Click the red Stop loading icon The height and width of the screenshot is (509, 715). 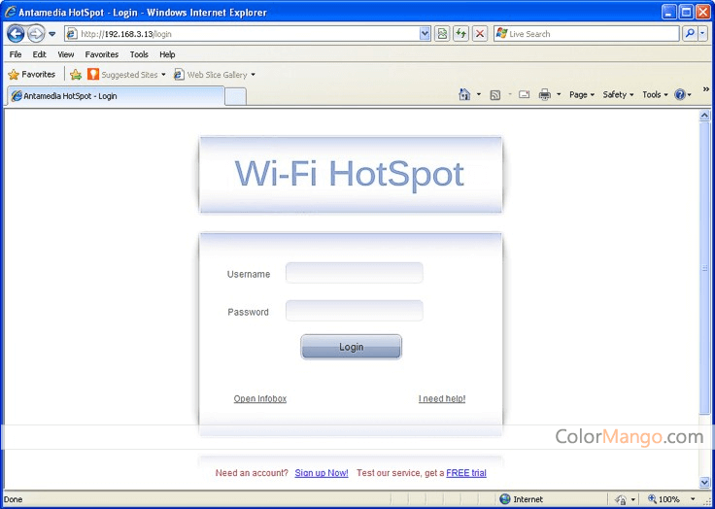[x=480, y=34]
